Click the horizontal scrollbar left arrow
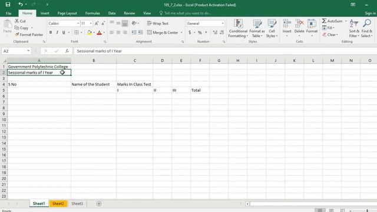This screenshot has height=212, width=377. [x=247, y=204]
